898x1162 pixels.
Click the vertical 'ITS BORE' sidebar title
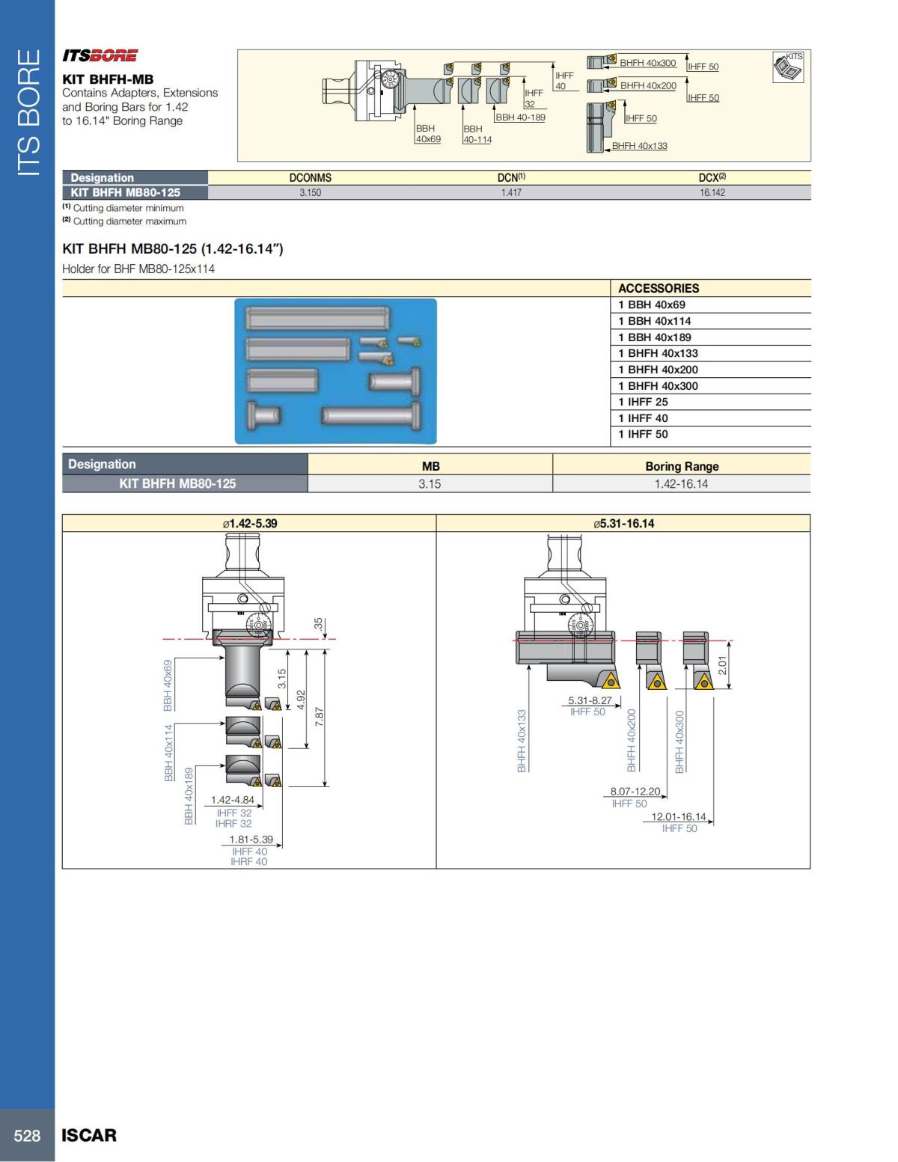coord(27,113)
